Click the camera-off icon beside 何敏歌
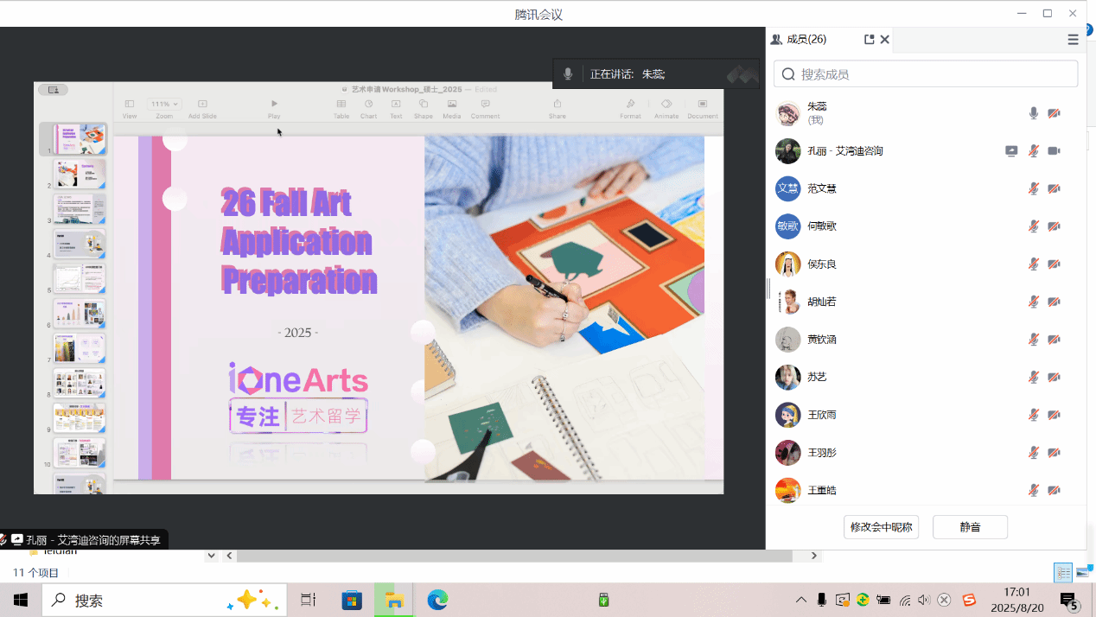Viewport: 1096px width, 617px height. (1054, 226)
